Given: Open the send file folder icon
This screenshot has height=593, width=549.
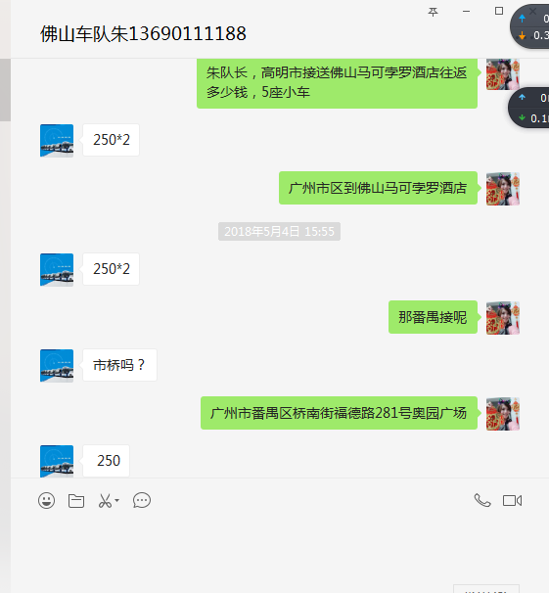Looking at the screenshot, I should click(x=76, y=501).
